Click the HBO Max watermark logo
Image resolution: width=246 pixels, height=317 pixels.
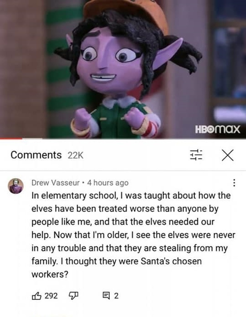218,129
